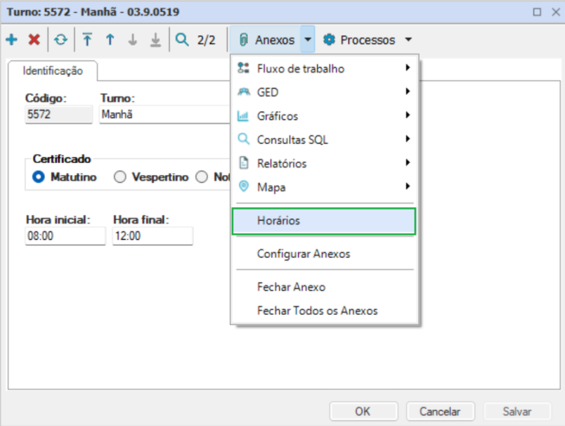Image resolution: width=565 pixels, height=426 pixels.
Task: Click the Processos toolbar button label
Action: point(368,40)
